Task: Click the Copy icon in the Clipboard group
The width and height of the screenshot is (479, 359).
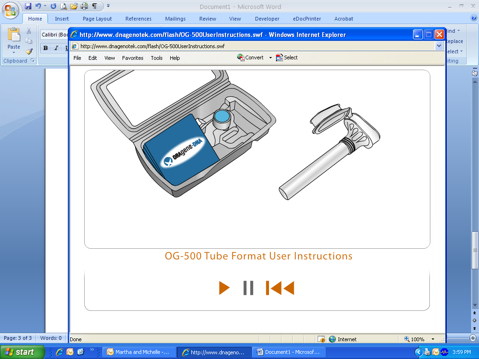Action: click(x=29, y=41)
